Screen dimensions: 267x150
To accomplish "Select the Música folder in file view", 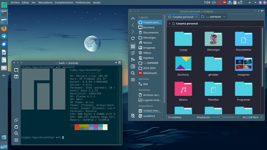I will click(x=183, y=91).
